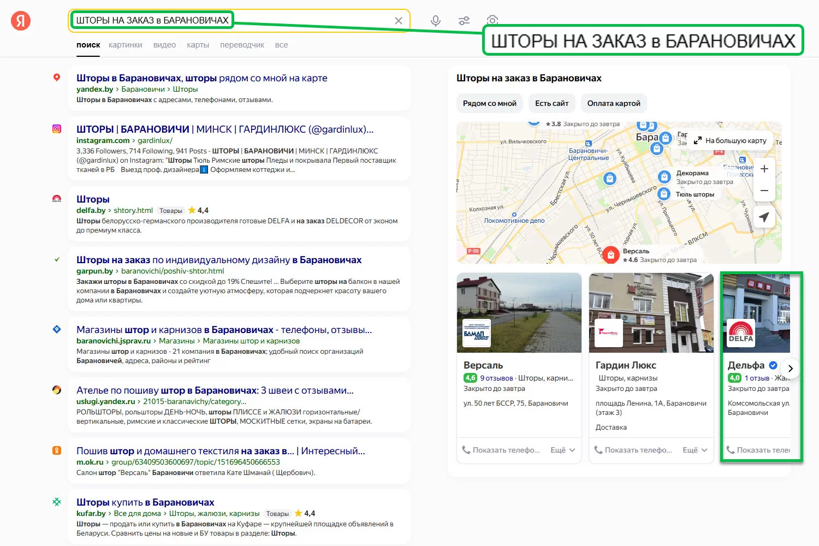Expand Ещё dropdown on Версаль card
The image size is (819, 546).
[563, 450]
